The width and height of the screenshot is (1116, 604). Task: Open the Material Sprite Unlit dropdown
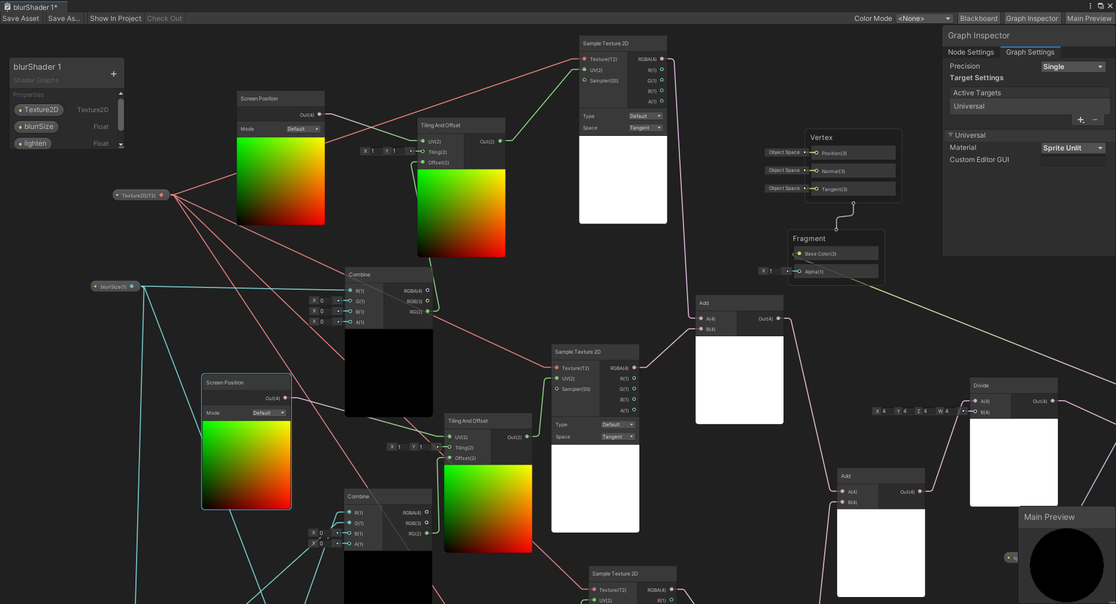[x=1073, y=148]
